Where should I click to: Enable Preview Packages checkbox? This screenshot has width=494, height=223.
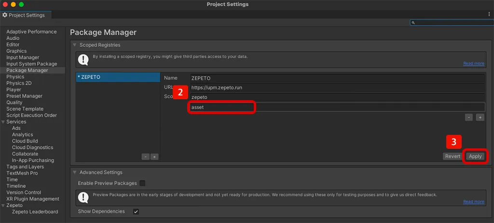tap(142, 183)
